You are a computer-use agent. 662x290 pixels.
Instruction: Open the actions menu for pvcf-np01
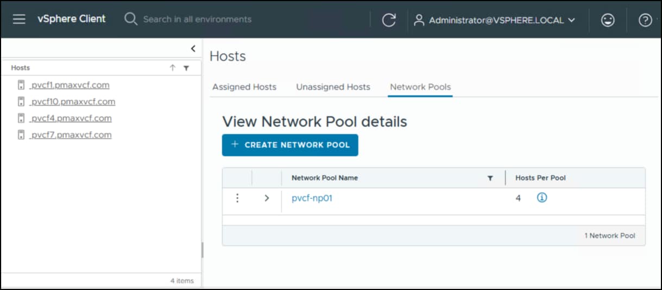[237, 198]
